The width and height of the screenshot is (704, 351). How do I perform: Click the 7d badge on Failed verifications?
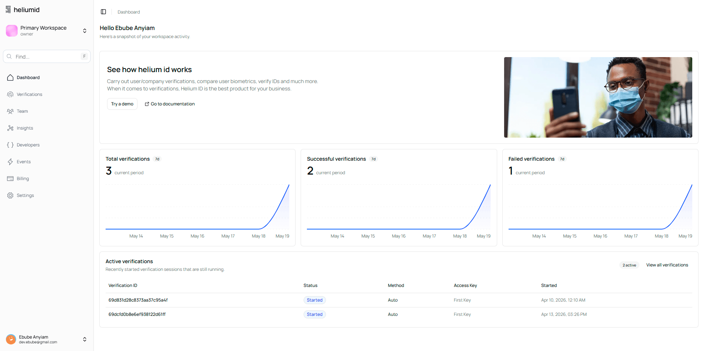click(562, 159)
